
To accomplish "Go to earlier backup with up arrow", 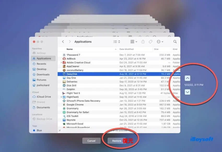I will [188, 78].
